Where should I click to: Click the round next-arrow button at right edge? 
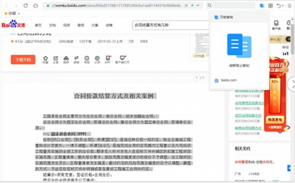pyautogui.click(x=292, y=84)
